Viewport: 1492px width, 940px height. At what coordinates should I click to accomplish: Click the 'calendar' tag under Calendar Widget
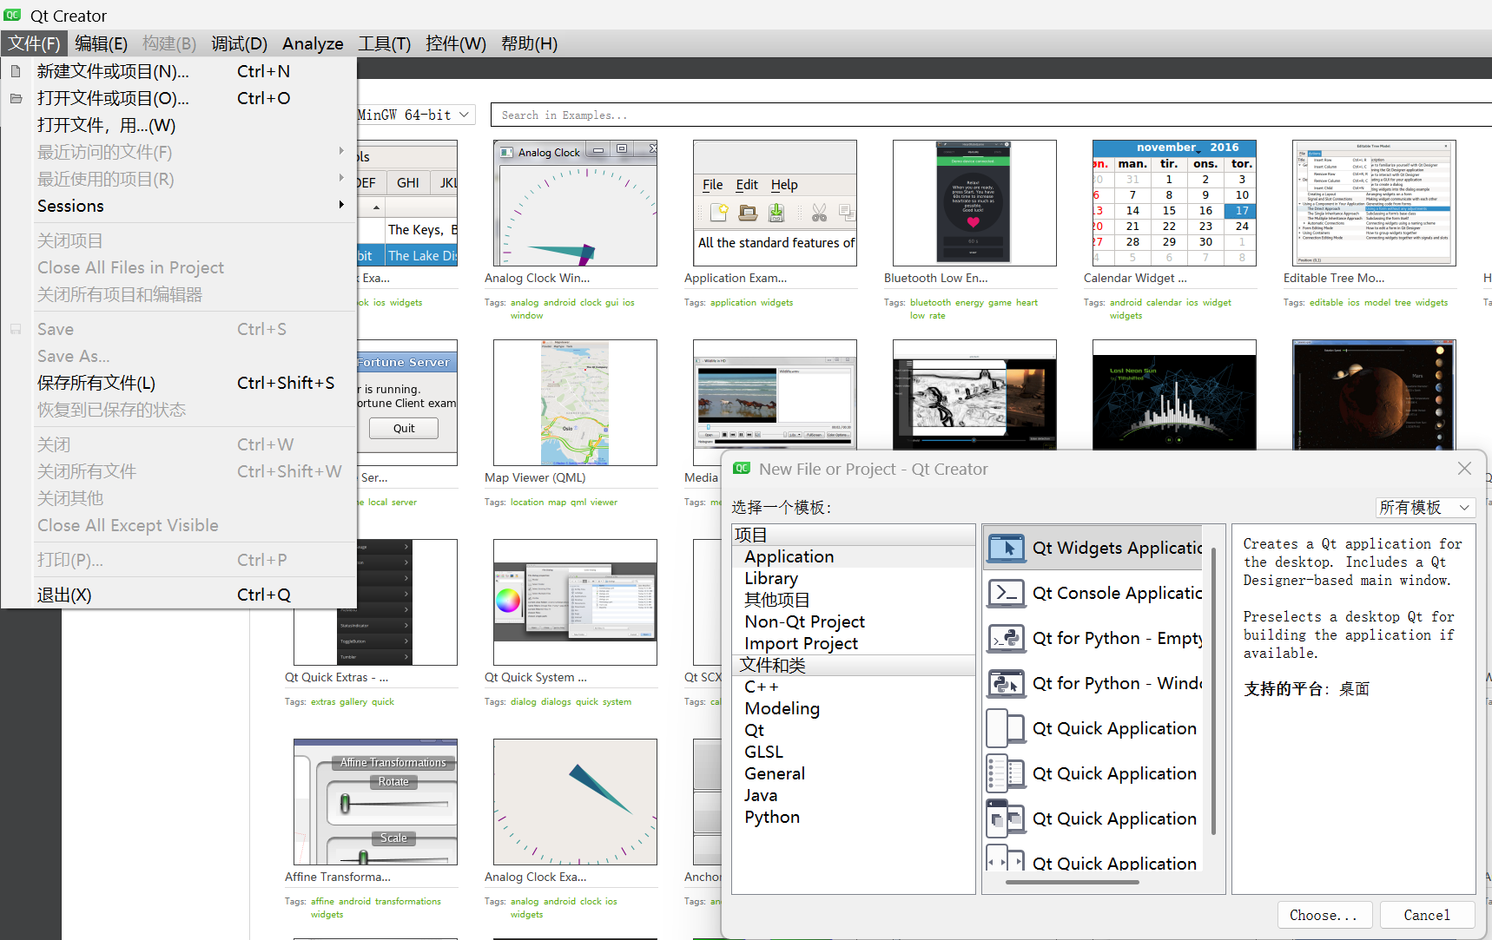[1164, 303]
